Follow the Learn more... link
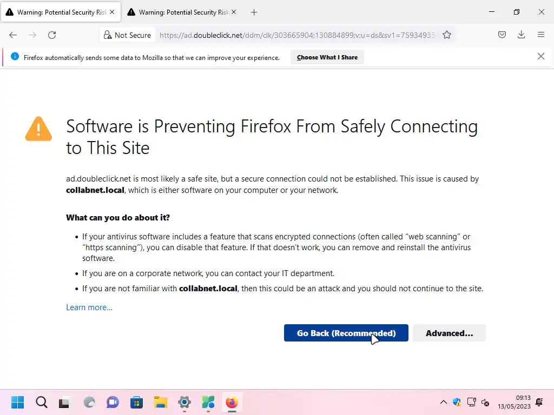This screenshot has width=554, height=415. pyautogui.click(x=89, y=307)
